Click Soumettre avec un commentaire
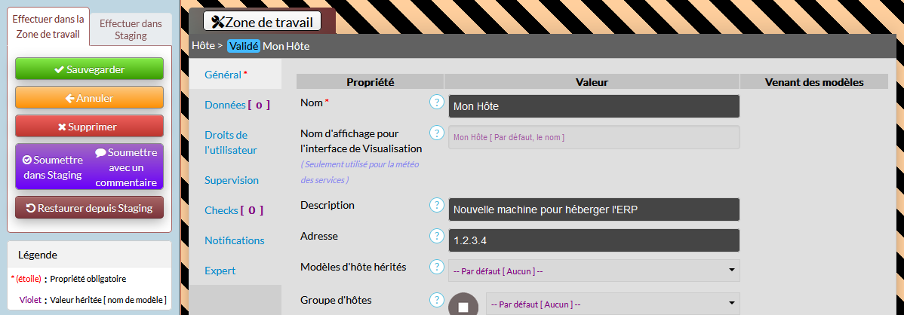The width and height of the screenshot is (904, 315). 126,167
